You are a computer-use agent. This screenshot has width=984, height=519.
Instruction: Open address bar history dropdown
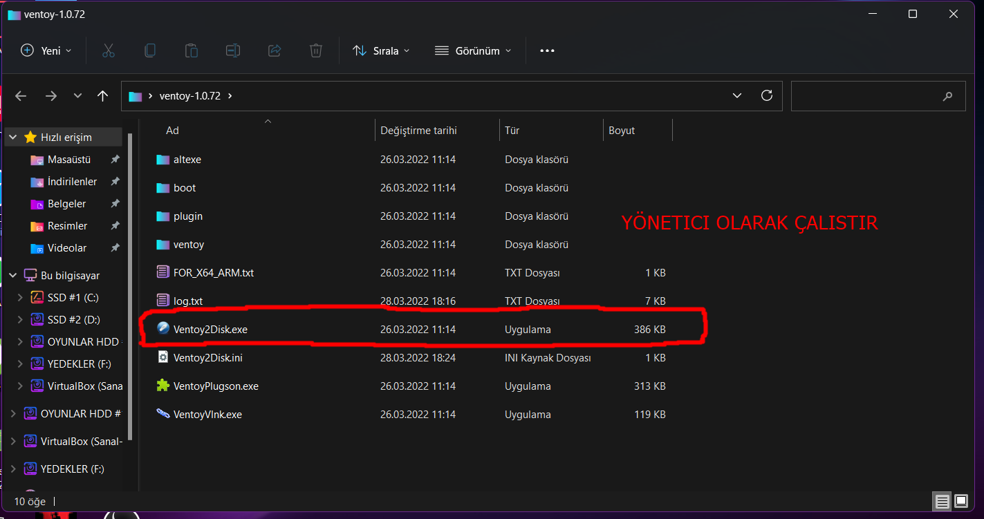pyautogui.click(x=737, y=96)
